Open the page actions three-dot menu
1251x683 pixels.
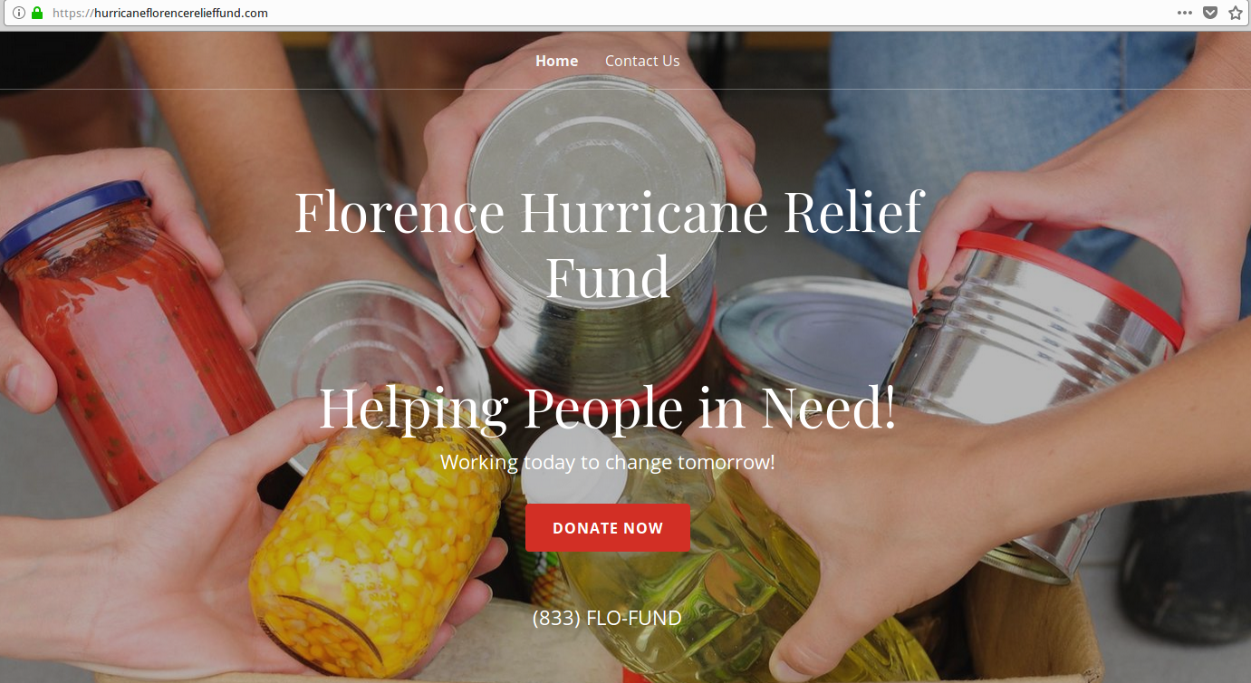pyautogui.click(x=1185, y=13)
